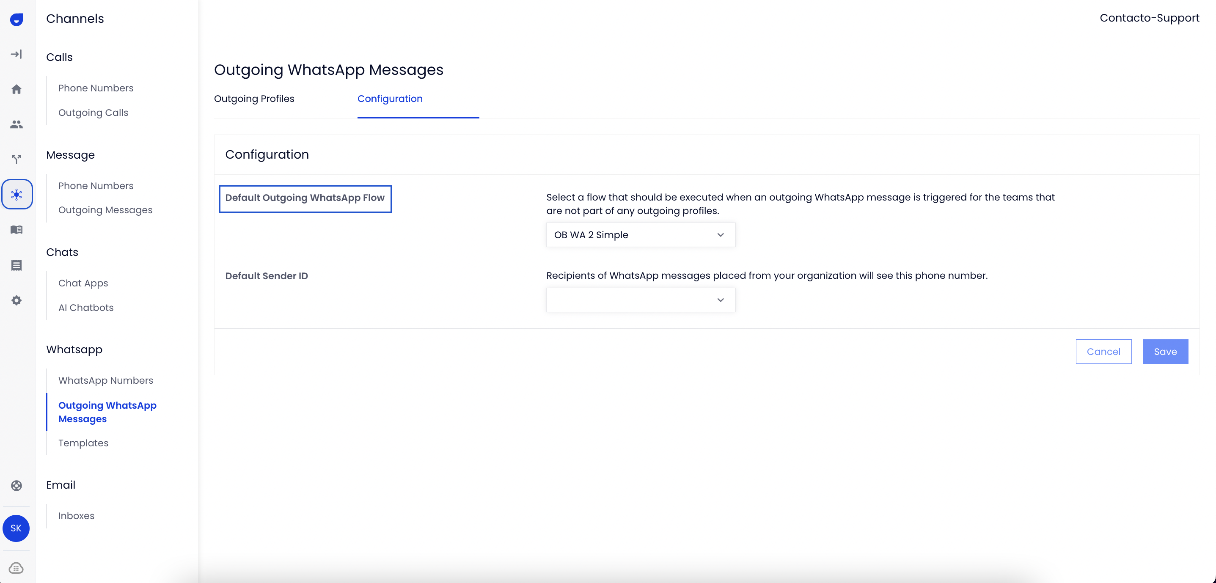Screen dimensions: 1216x583
Task: Click the Save button
Action: (1165, 352)
